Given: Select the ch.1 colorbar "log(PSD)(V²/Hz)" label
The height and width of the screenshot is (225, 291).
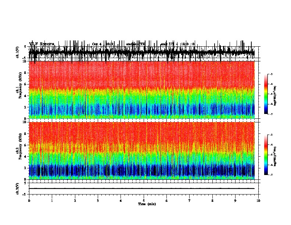Looking at the screenshot, I should click(275, 96).
